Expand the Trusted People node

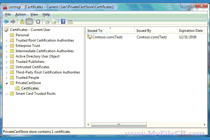(6, 78)
